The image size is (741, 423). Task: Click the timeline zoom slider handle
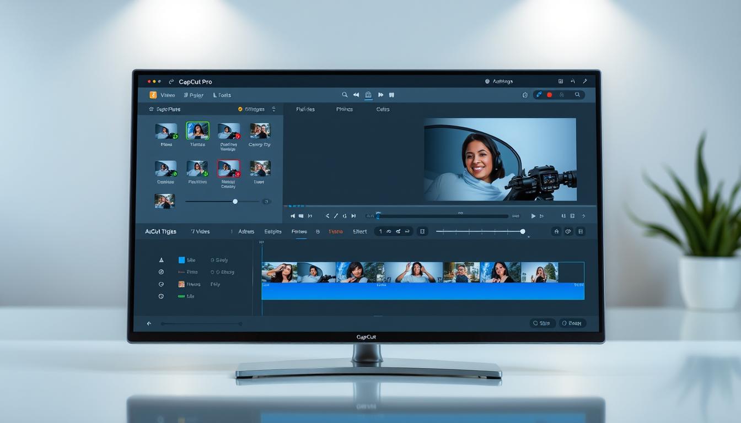click(523, 231)
